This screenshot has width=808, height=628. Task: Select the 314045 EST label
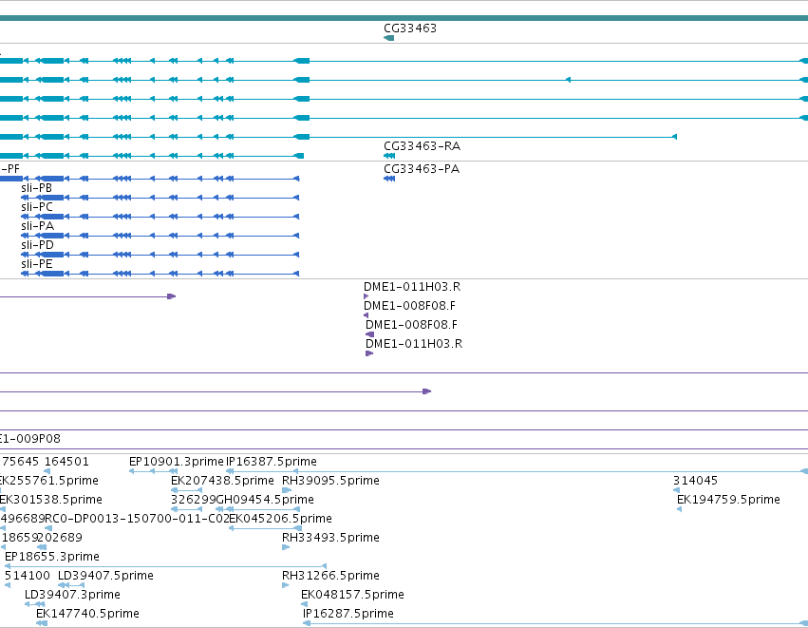point(696,481)
